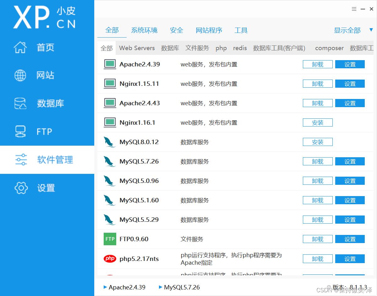The height and width of the screenshot is (296, 377).
Task: Click the Nginx1.16.1 name text
Action: pos(138,122)
